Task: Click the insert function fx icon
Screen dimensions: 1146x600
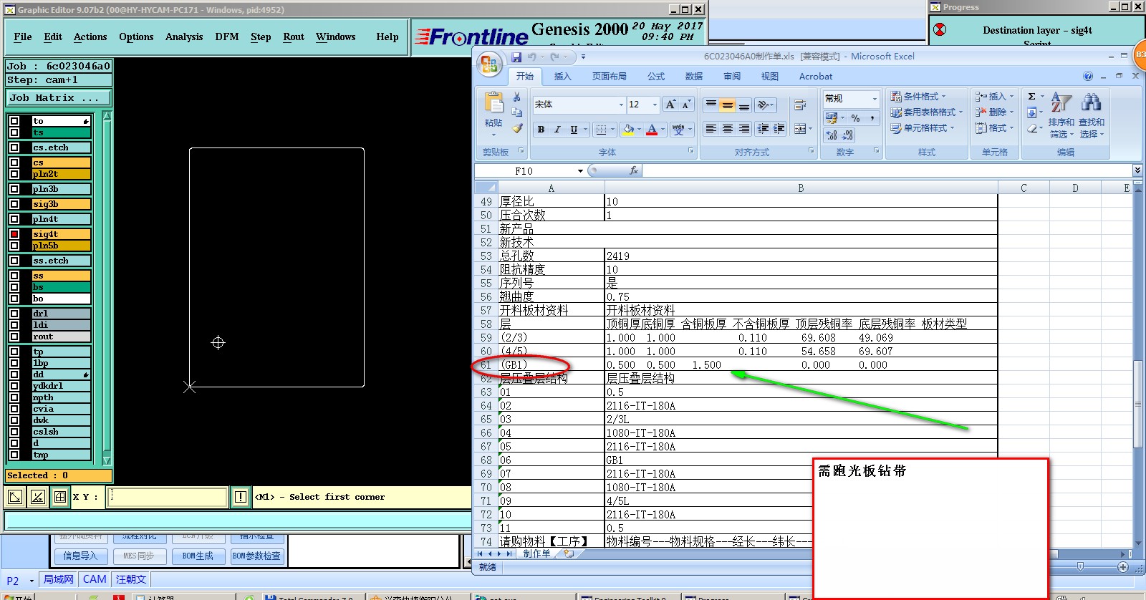Action: [x=634, y=170]
